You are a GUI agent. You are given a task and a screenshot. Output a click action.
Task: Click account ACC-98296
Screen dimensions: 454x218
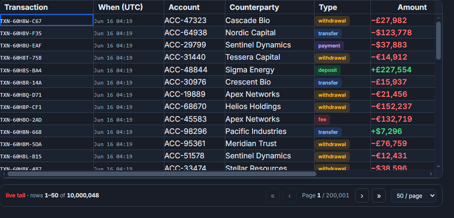(185, 132)
